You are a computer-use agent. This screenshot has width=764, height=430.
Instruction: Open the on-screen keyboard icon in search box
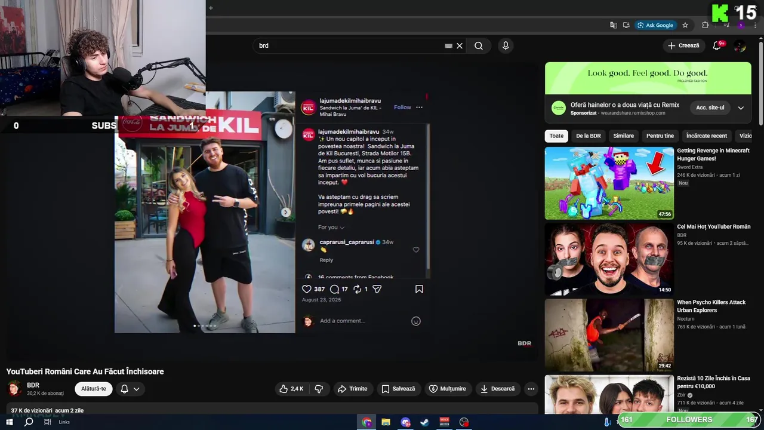[x=448, y=46]
